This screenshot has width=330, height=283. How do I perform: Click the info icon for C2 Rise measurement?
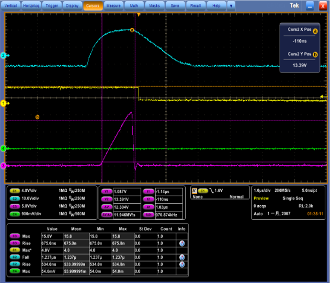[x=182, y=265]
